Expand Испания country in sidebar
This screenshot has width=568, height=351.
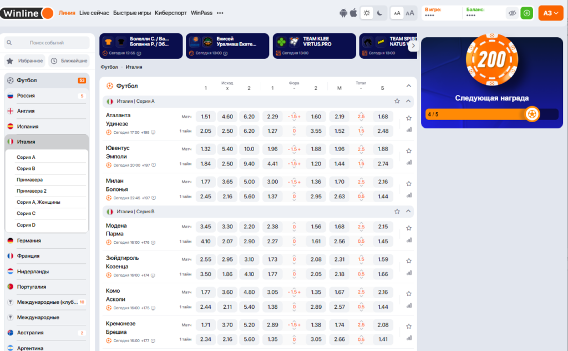[47, 127]
